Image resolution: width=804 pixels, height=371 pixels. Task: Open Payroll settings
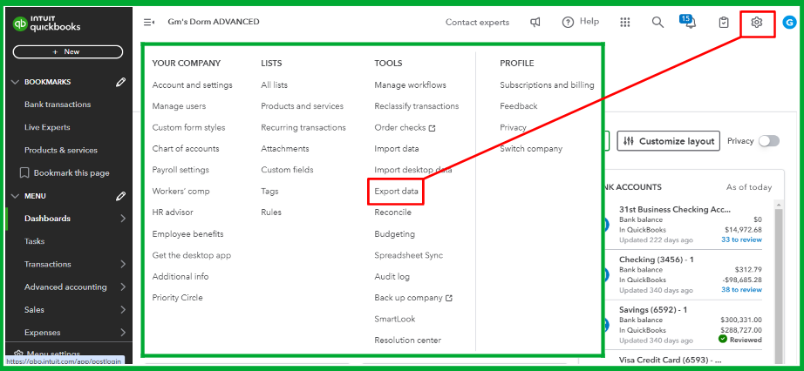(x=181, y=170)
